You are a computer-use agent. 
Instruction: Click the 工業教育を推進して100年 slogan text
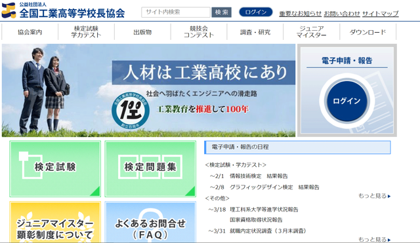203,109
